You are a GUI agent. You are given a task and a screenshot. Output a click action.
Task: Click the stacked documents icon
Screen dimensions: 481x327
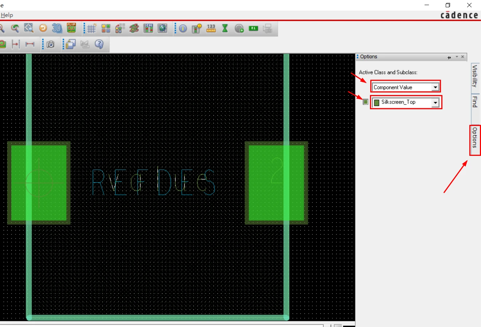click(71, 44)
